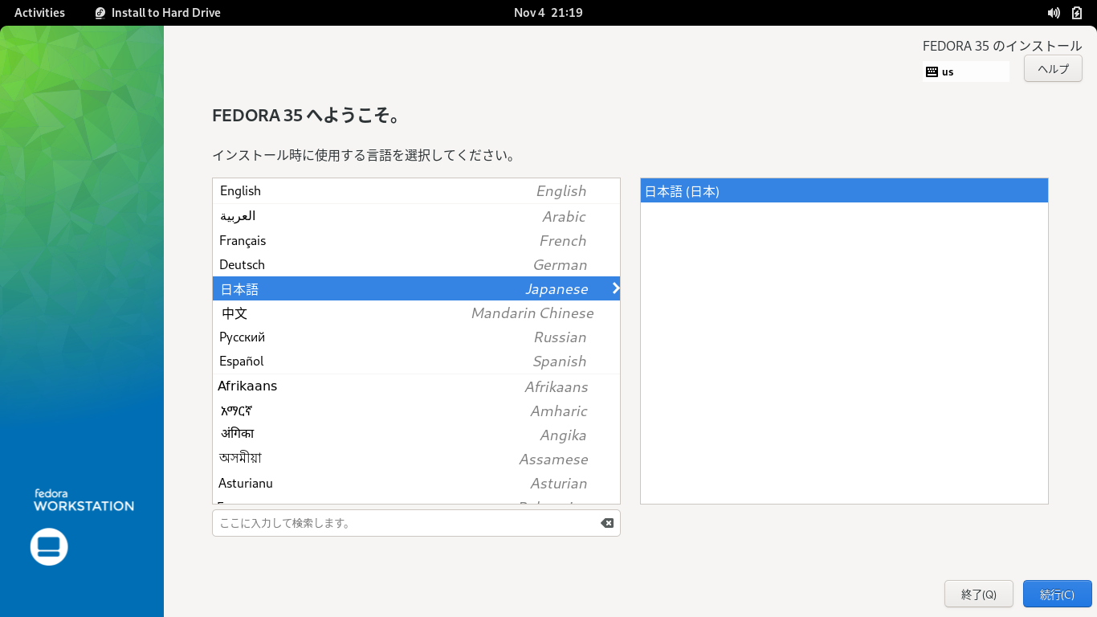
Task: Select the Arabic language row
Action: pos(416,216)
